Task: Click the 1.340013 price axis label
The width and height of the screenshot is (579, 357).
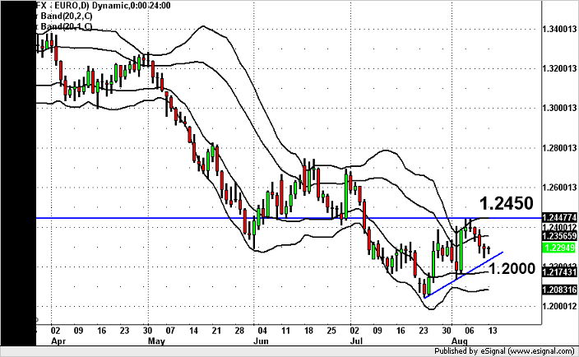Action: (x=559, y=29)
